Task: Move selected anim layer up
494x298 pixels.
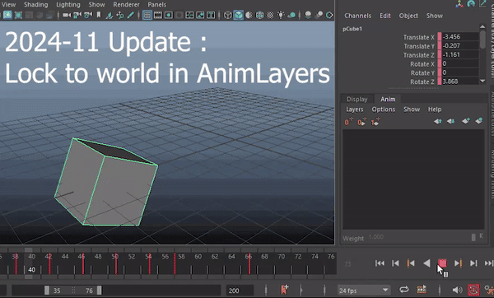Action: (x=438, y=121)
